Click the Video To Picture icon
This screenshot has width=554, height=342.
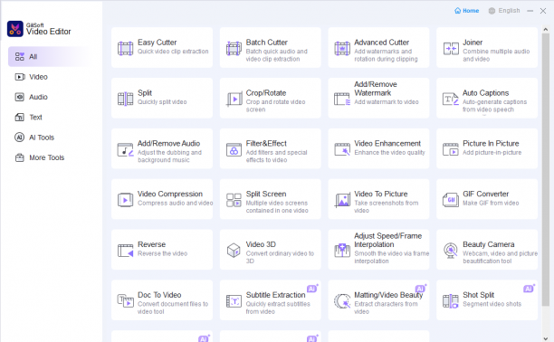(x=342, y=200)
